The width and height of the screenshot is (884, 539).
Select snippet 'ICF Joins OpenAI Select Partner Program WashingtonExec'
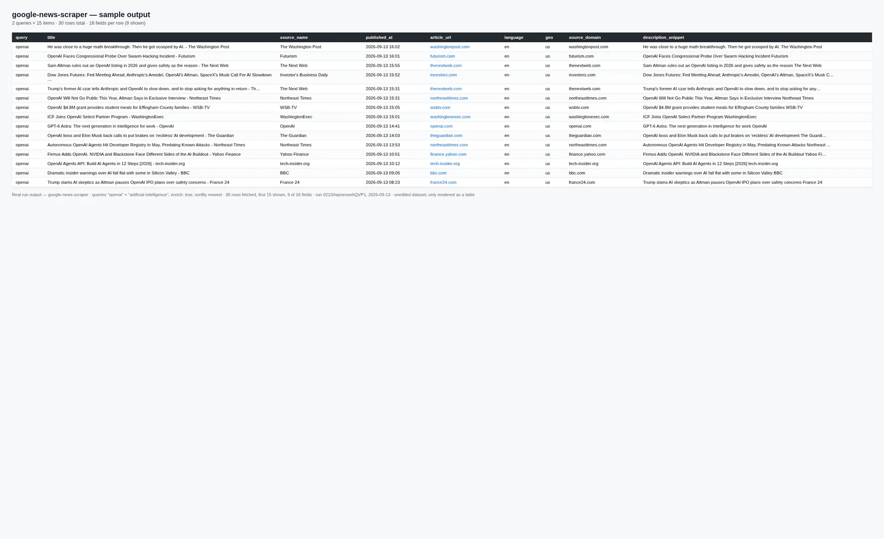point(700,117)
